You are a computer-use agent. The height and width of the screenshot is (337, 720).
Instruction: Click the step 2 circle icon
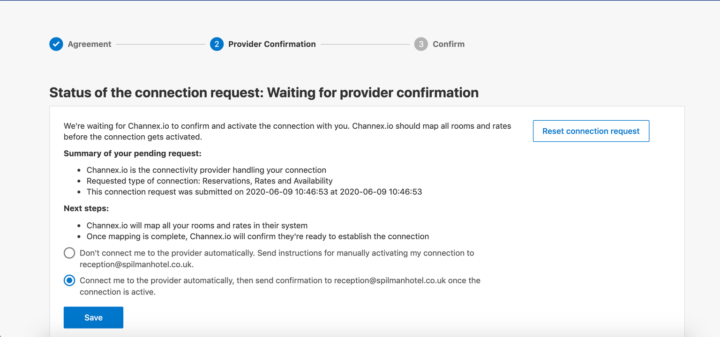pyautogui.click(x=217, y=44)
